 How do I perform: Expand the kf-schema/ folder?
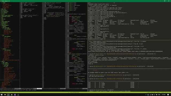point(4,13)
